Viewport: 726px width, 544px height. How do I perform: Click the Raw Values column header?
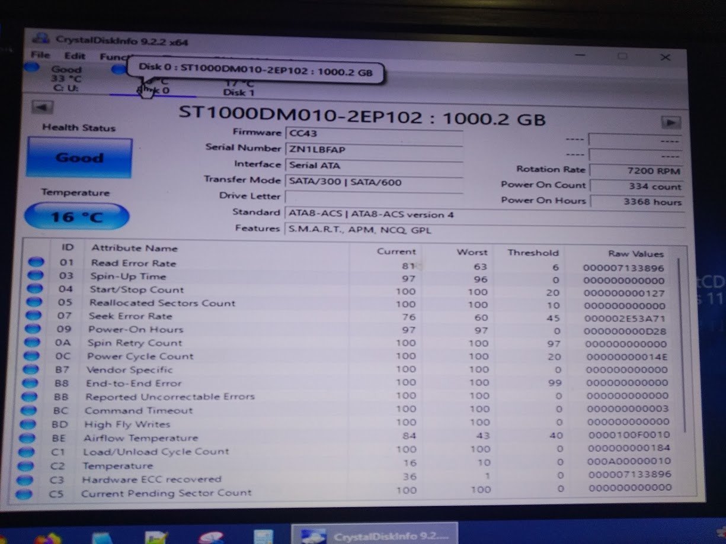point(636,253)
